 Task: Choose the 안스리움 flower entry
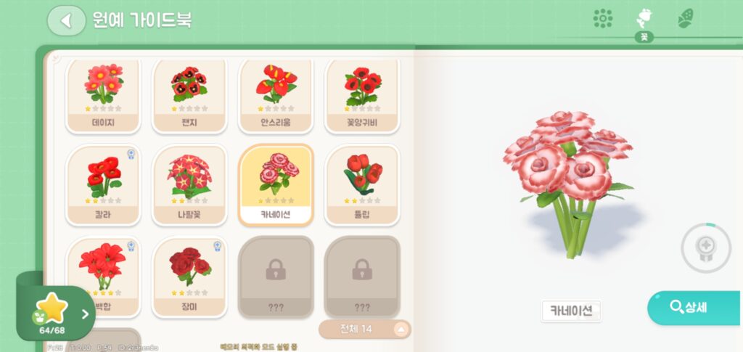click(x=276, y=95)
